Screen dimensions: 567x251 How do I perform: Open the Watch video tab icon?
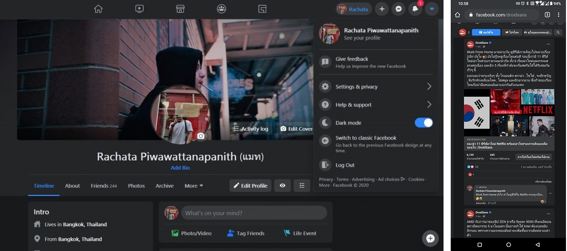[139, 9]
